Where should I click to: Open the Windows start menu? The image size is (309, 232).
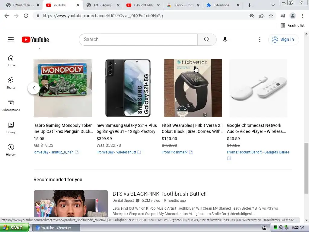(14, 227)
